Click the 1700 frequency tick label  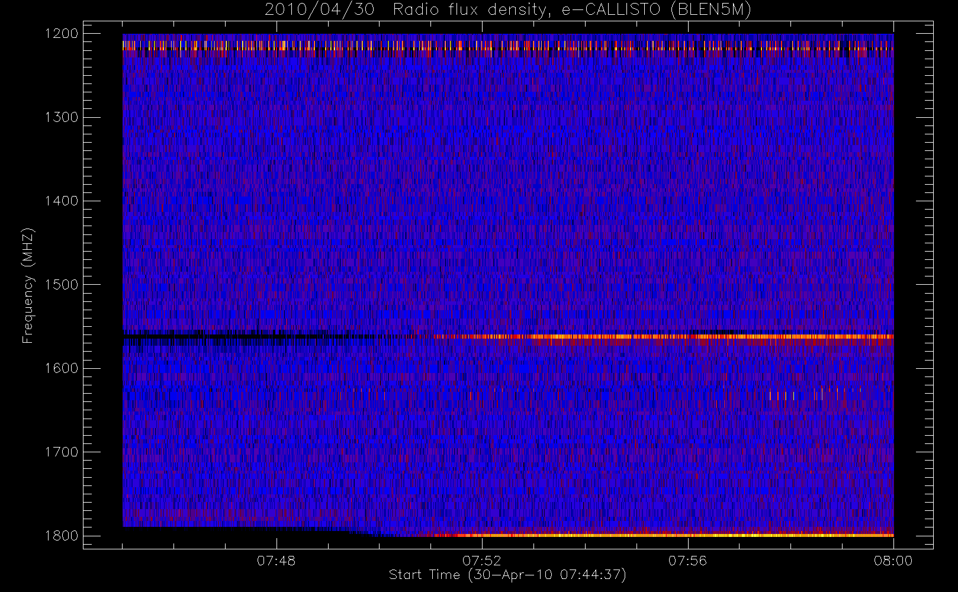(x=62, y=452)
